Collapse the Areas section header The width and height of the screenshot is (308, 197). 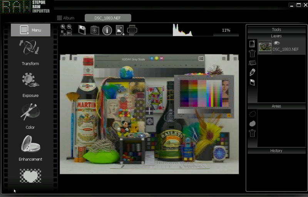click(276, 106)
